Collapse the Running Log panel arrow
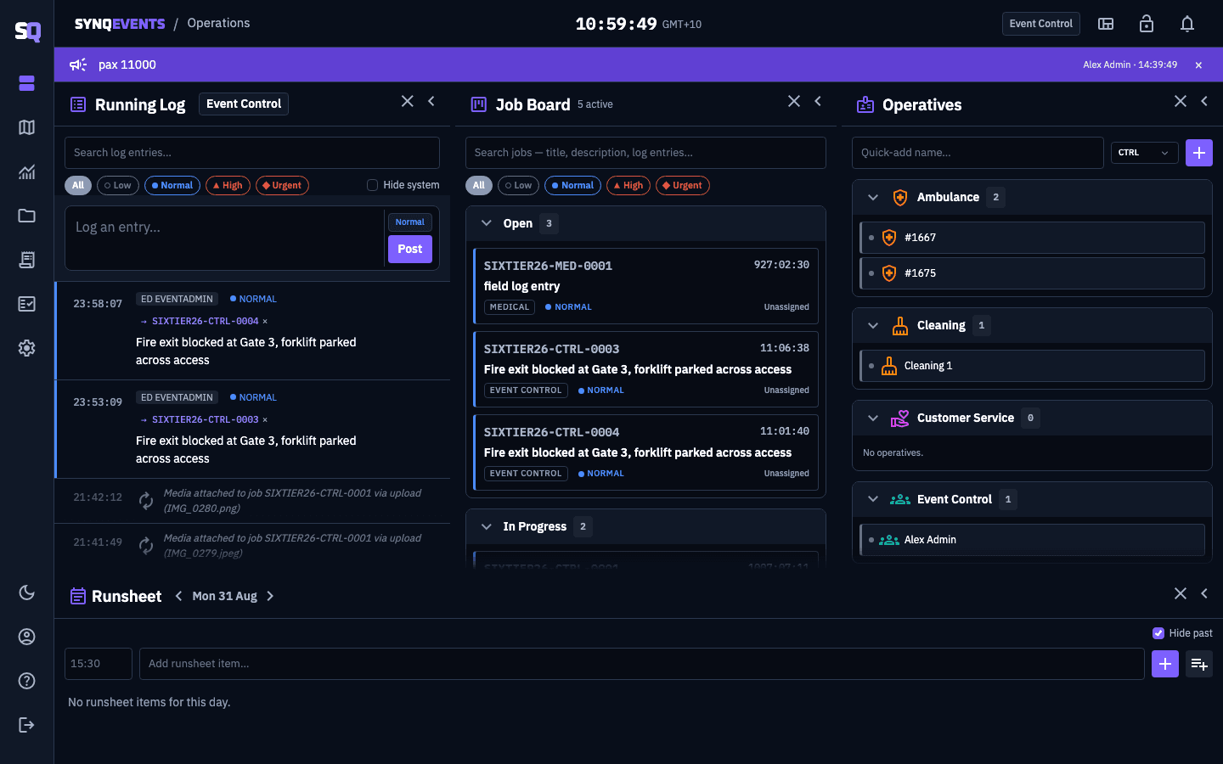 point(431,101)
